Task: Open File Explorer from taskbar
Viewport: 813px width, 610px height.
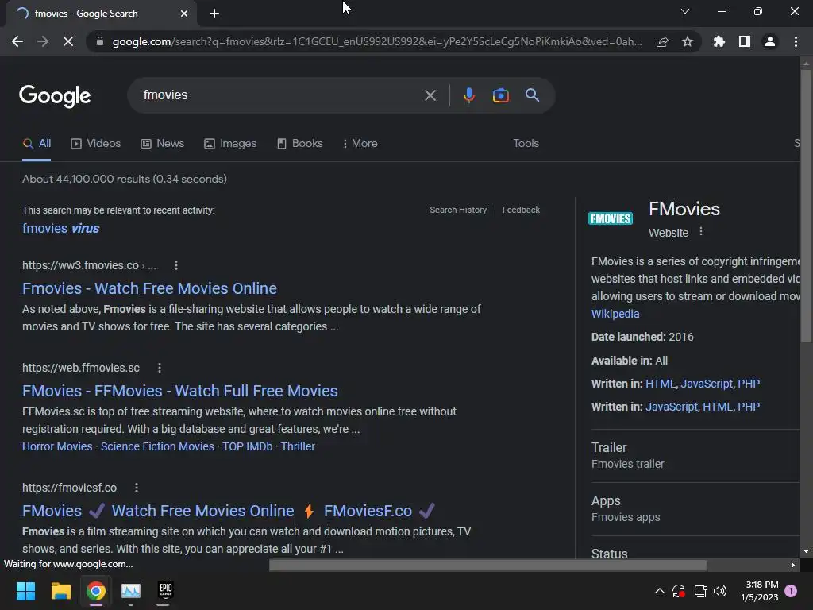Action: pos(60,591)
